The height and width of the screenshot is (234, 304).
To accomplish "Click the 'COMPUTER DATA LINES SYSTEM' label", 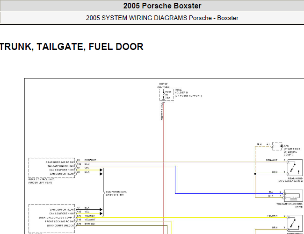I will (116, 193).
